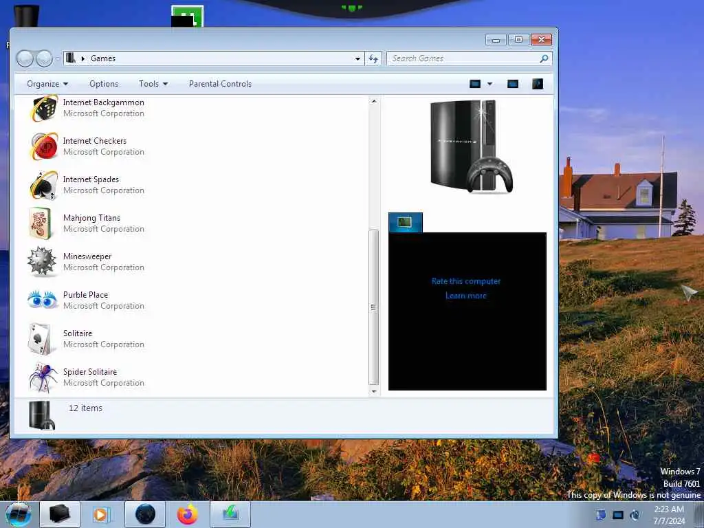Click the vertical scrollbar thumb

[373, 307]
